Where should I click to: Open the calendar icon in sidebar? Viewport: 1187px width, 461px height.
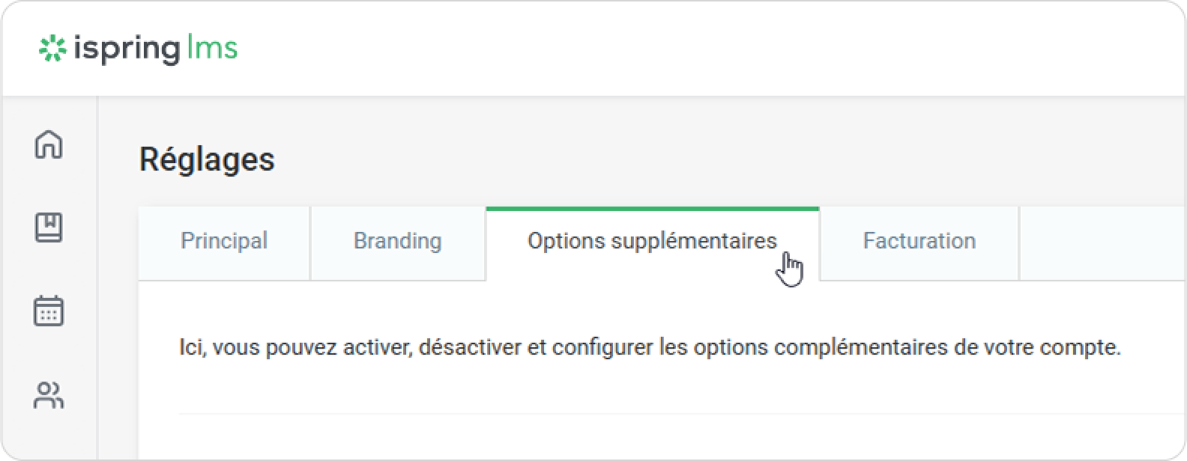49,311
